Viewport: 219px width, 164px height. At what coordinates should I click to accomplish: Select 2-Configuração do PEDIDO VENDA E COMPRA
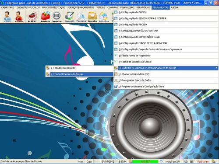pyautogui.click(x=166, y=18)
